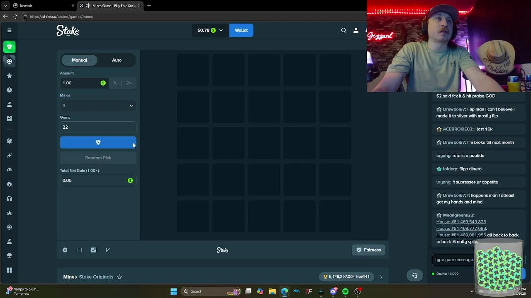Open the Sports section ball icon
531x298 pixels.
9,61
